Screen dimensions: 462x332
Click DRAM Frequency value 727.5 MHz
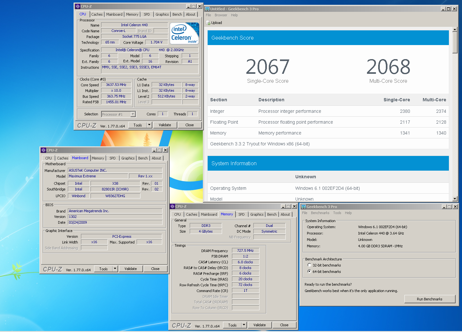(x=245, y=251)
